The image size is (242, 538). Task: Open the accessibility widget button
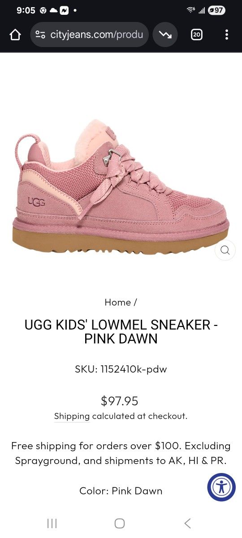click(221, 487)
